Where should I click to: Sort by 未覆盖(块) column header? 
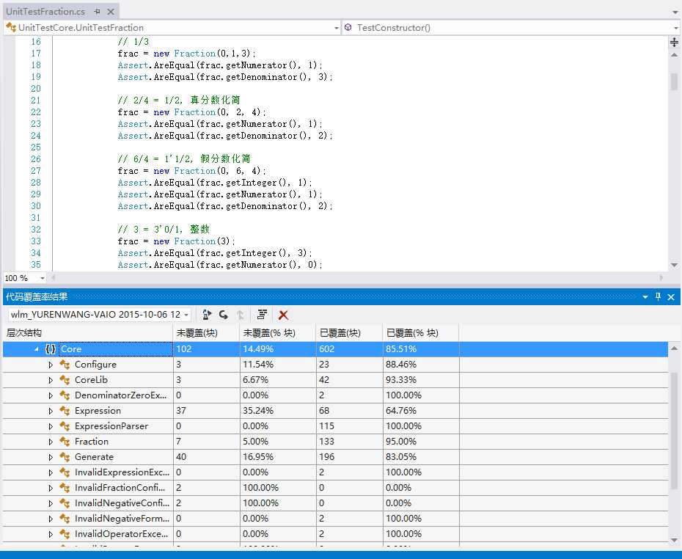point(206,333)
